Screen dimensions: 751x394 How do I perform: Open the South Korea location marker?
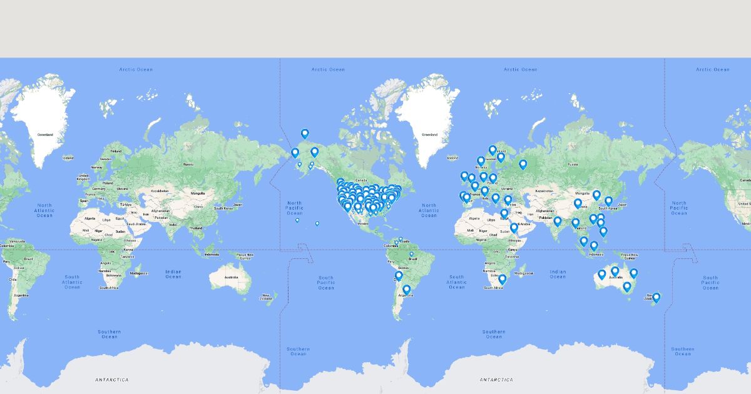coord(608,201)
